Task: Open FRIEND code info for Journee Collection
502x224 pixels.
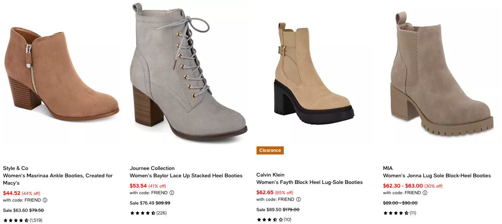Action: coord(172,193)
